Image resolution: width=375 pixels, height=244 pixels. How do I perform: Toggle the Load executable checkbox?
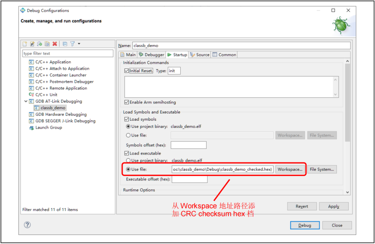[127, 153]
